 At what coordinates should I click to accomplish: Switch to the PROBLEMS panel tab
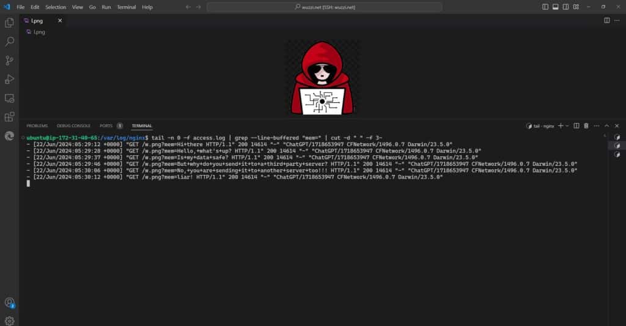point(37,126)
